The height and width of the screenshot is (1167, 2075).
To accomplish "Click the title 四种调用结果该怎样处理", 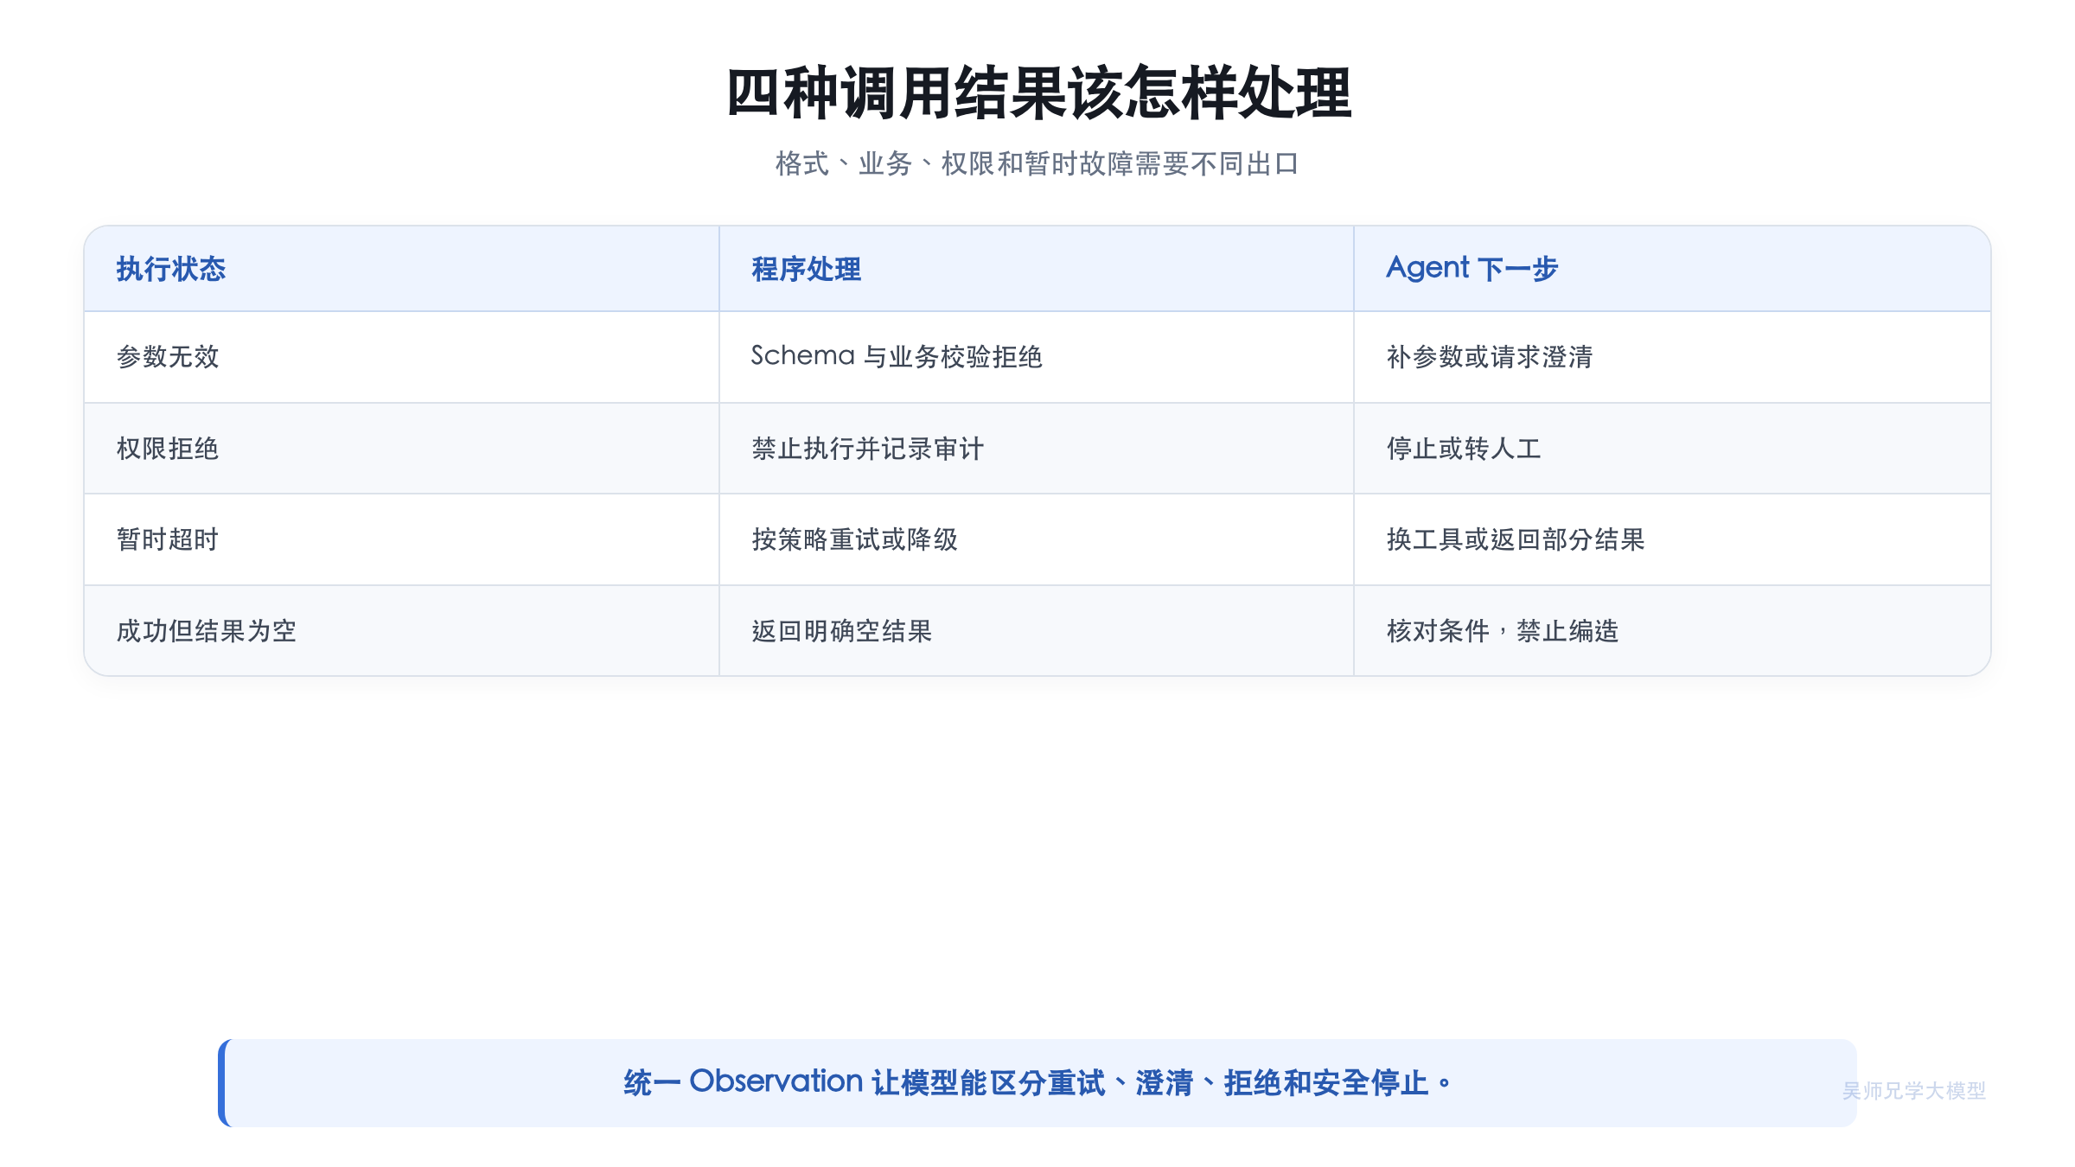I will click(x=1037, y=92).
